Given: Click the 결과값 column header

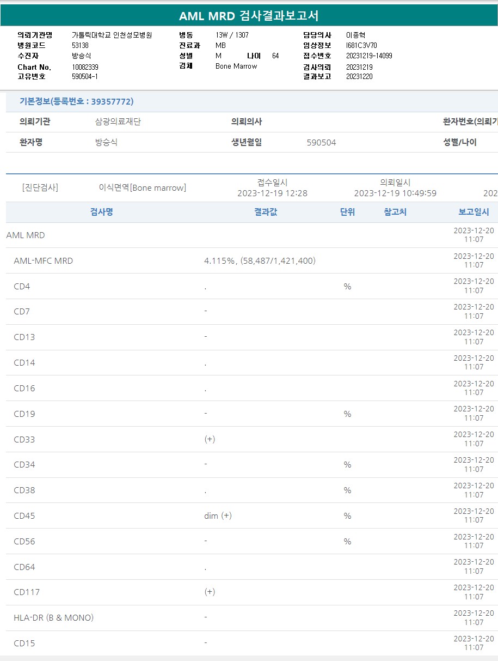Looking at the screenshot, I should tap(266, 213).
